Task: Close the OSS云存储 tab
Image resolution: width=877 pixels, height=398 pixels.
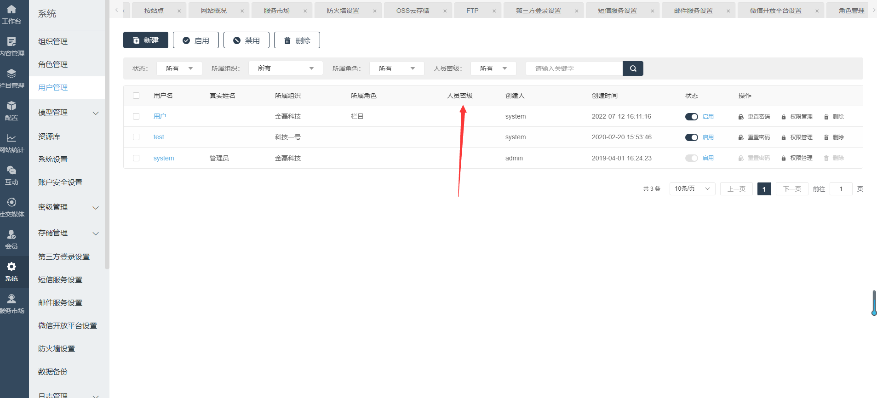Action: coord(445,11)
